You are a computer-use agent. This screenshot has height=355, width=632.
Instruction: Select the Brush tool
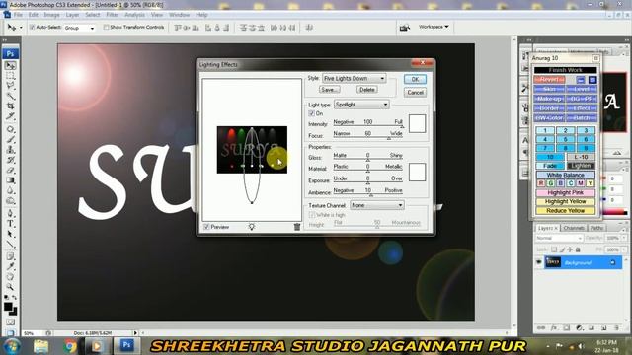(11, 139)
